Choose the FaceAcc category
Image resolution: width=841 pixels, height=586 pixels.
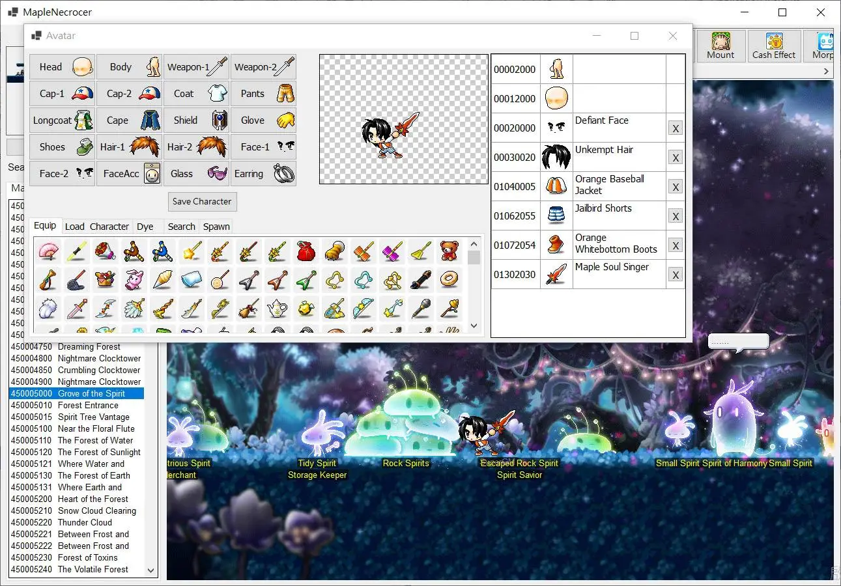(x=130, y=173)
